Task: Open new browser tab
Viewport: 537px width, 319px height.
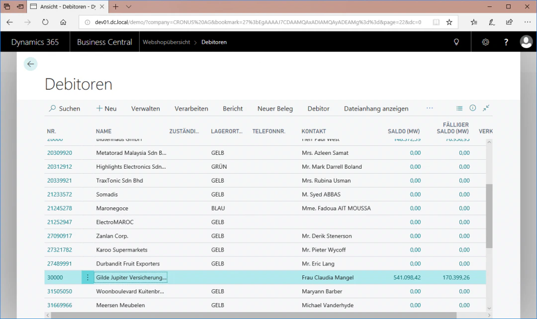Action: [x=116, y=6]
